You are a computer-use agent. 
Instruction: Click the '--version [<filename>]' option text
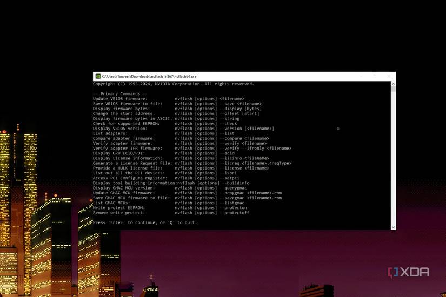247,129
